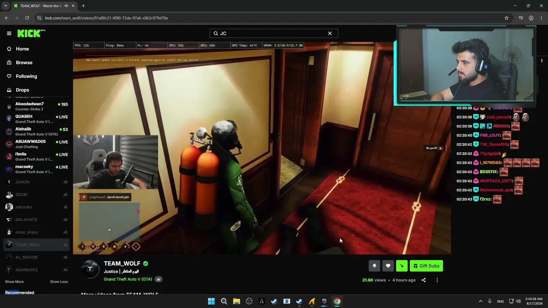Click the address bar URL
The image size is (548, 308).
coord(106,18)
